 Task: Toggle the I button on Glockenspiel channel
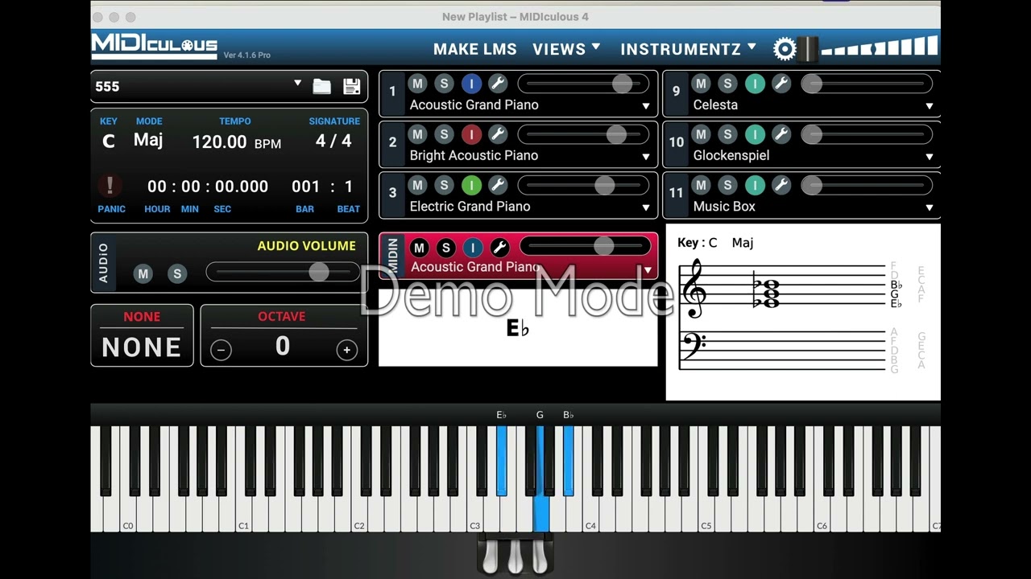pyautogui.click(x=755, y=134)
